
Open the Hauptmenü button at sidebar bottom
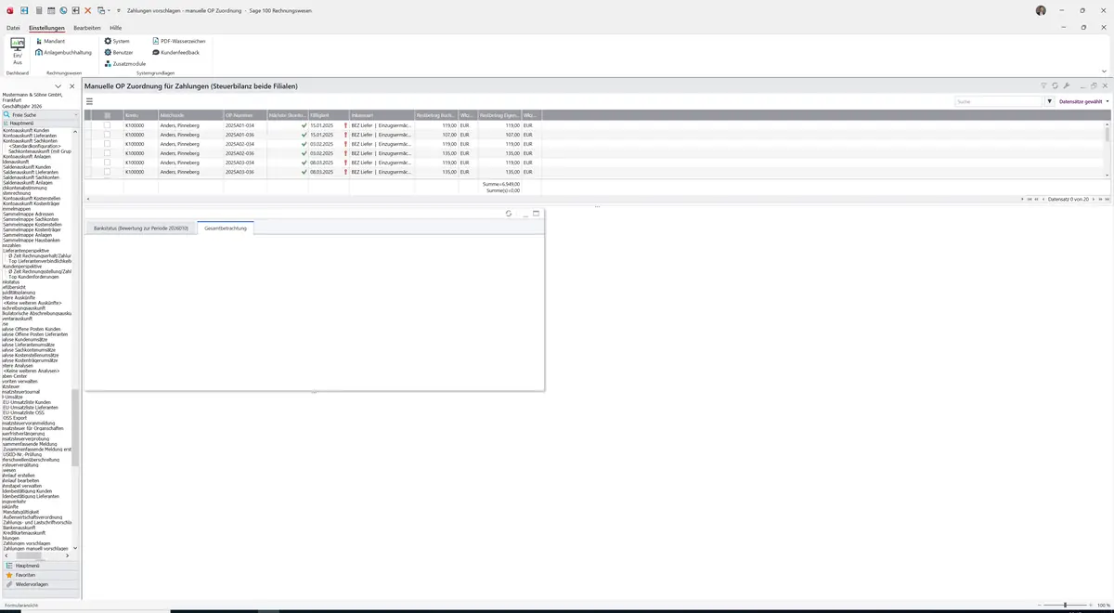pyautogui.click(x=39, y=566)
